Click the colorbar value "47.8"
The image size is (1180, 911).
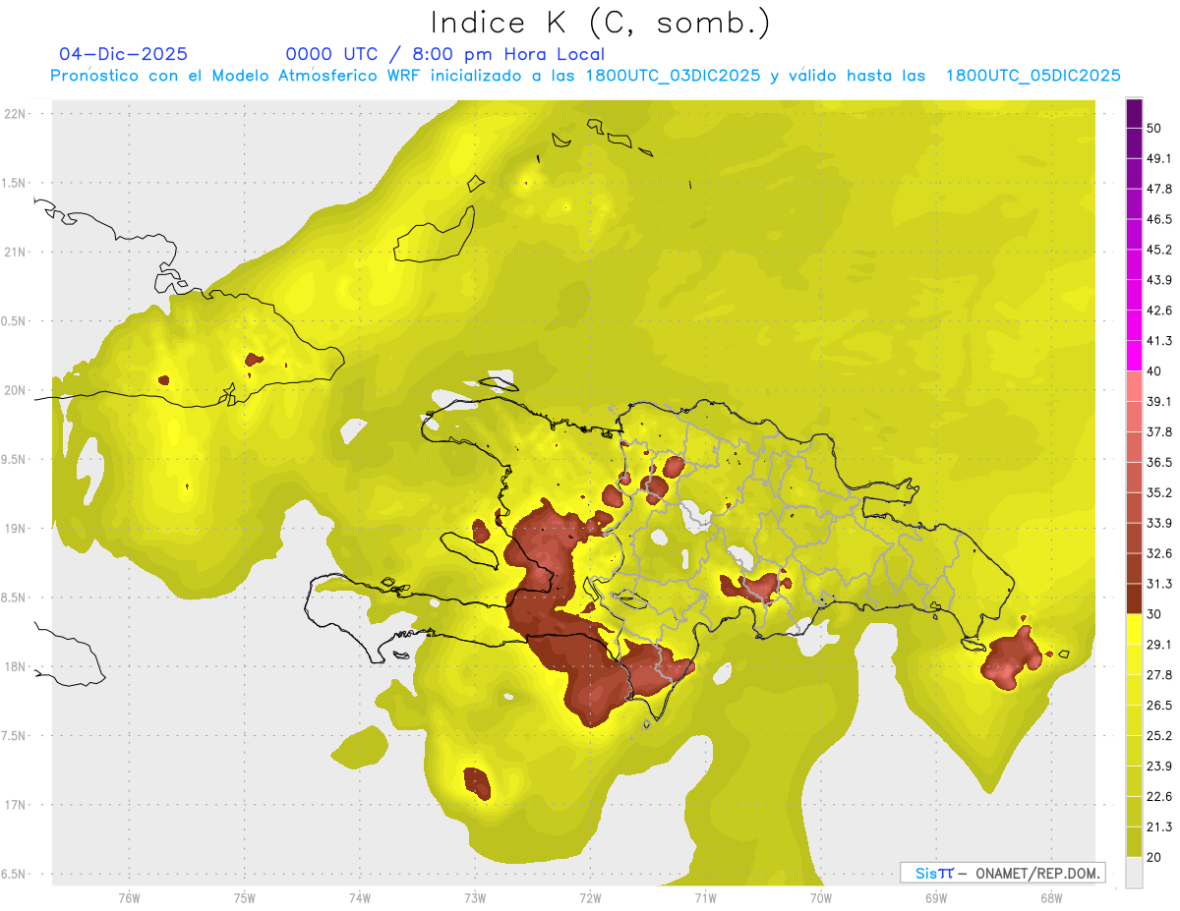point(1158,189)
